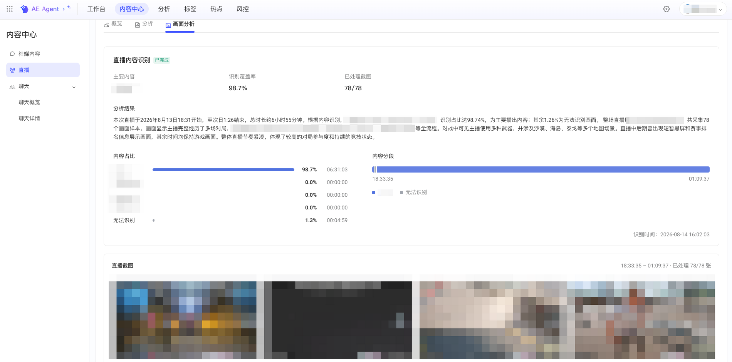
Task: Open the 风控 top menu
Action: pyautogui.click(x=243, y=9)
